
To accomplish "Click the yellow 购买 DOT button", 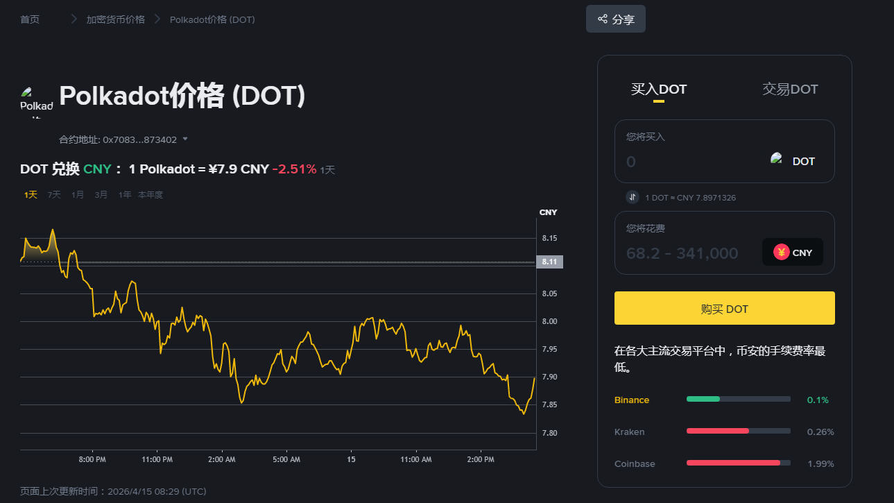I will 725,308.
